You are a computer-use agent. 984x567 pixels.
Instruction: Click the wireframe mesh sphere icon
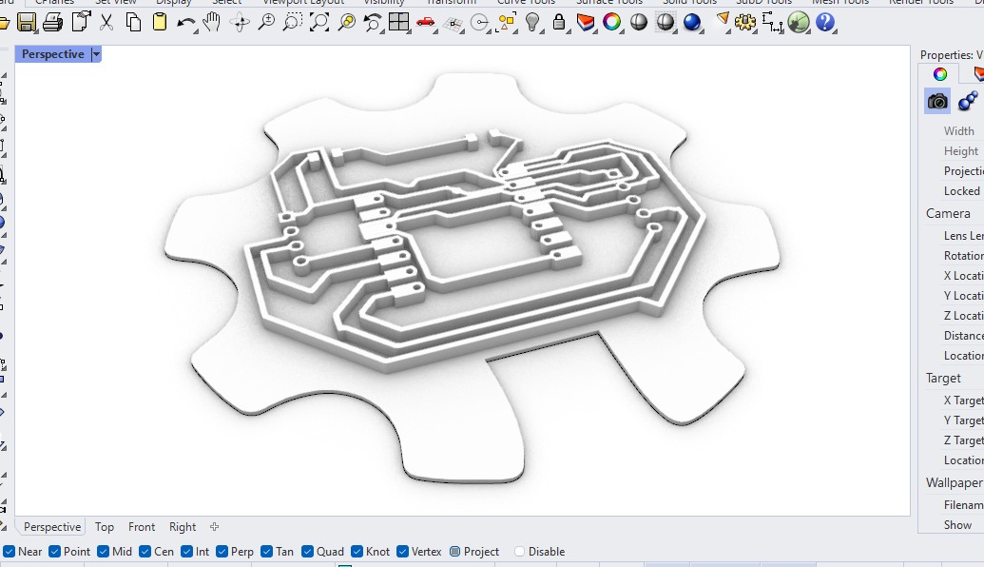pyautogui.click(x=666, y=23)
